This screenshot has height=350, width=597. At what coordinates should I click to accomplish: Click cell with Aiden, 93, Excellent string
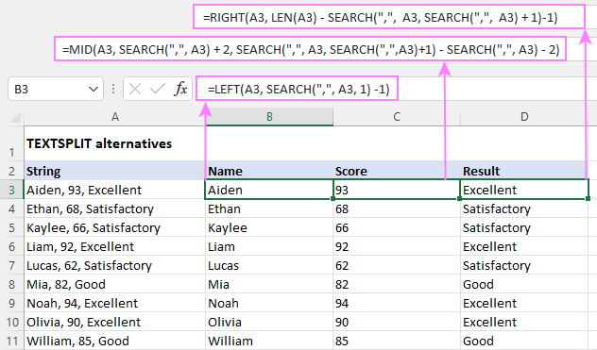[x=114, y=190]
